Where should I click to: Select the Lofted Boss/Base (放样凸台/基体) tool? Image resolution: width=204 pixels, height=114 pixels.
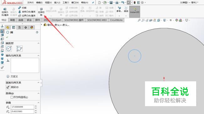pyautogui.click(x=27, y=12)
